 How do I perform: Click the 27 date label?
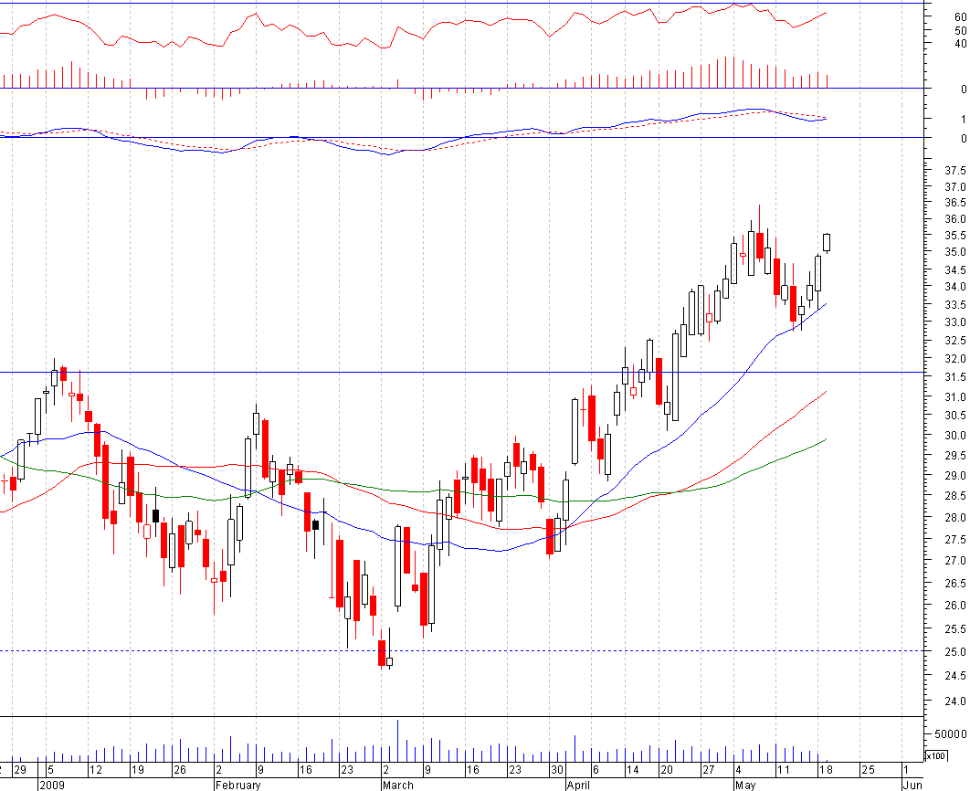pyautogui.click(x=709, y=770)
